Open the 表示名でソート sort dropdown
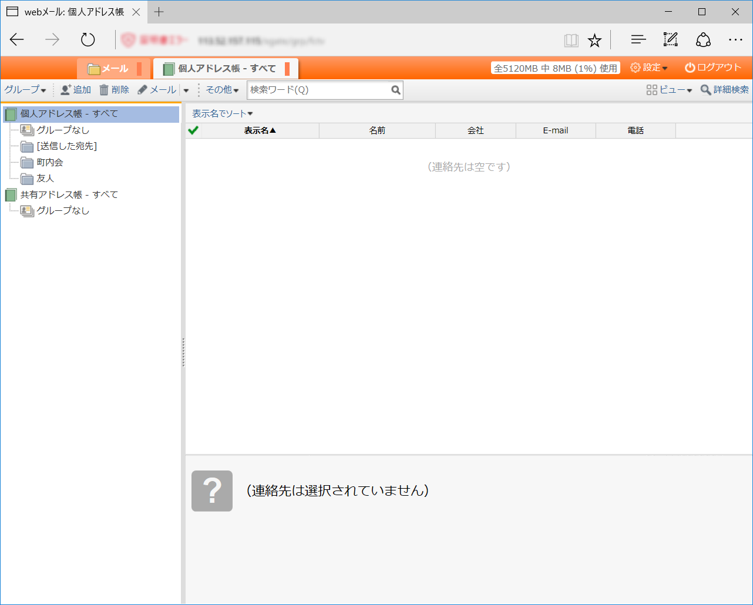Viewport: 753px width, 605px height. tap(222, 114)
